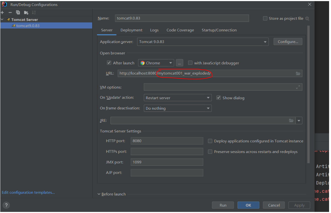331x213 pixels.
Task: Click the Tomcat icon beside tomcat9.0.83 entry
Action: pyautogui.click(x=14, y=25)
